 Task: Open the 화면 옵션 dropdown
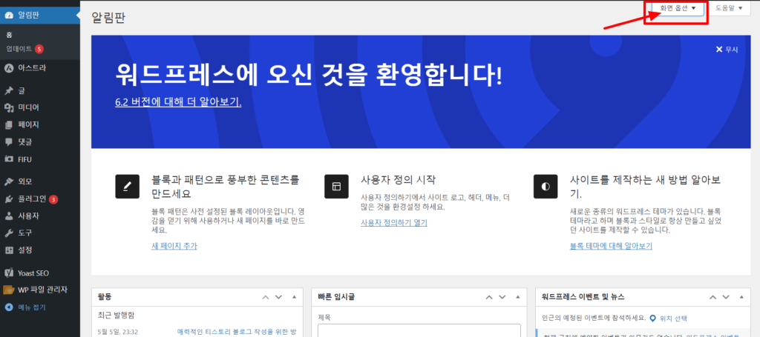tap(678, 8)
